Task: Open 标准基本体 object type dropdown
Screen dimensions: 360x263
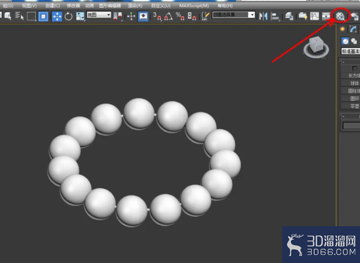Action: click(351, 51)
